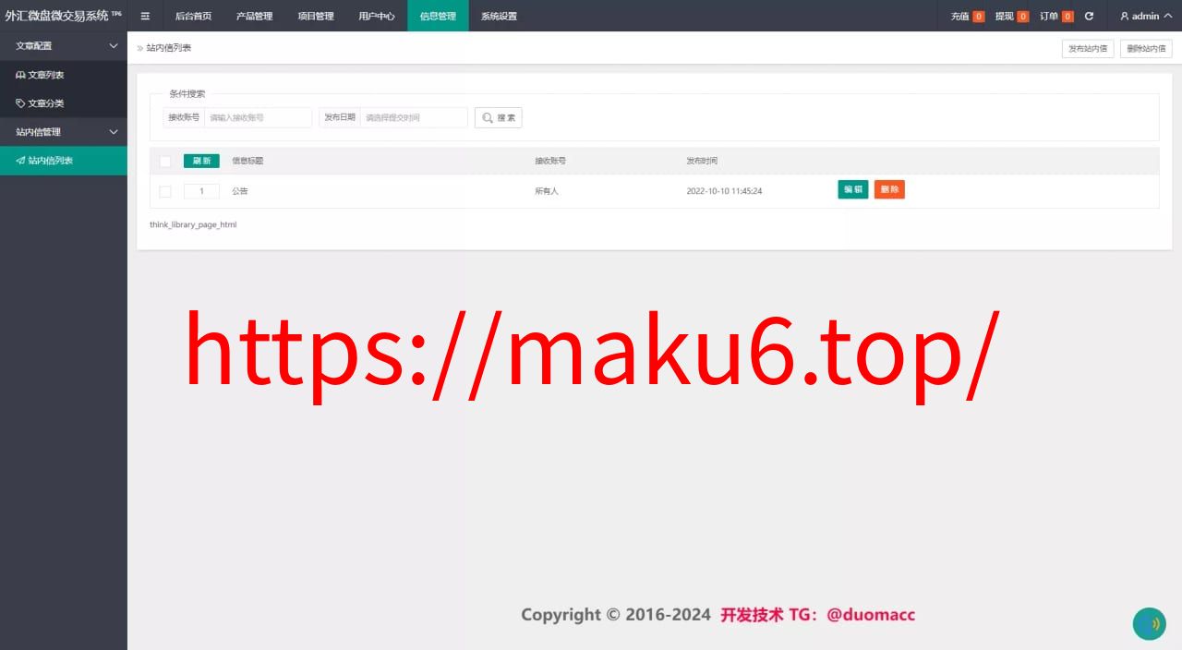Click the search magnifier 搜索 button
This screenshot has height=650, width=1182.
click(499, 117)
